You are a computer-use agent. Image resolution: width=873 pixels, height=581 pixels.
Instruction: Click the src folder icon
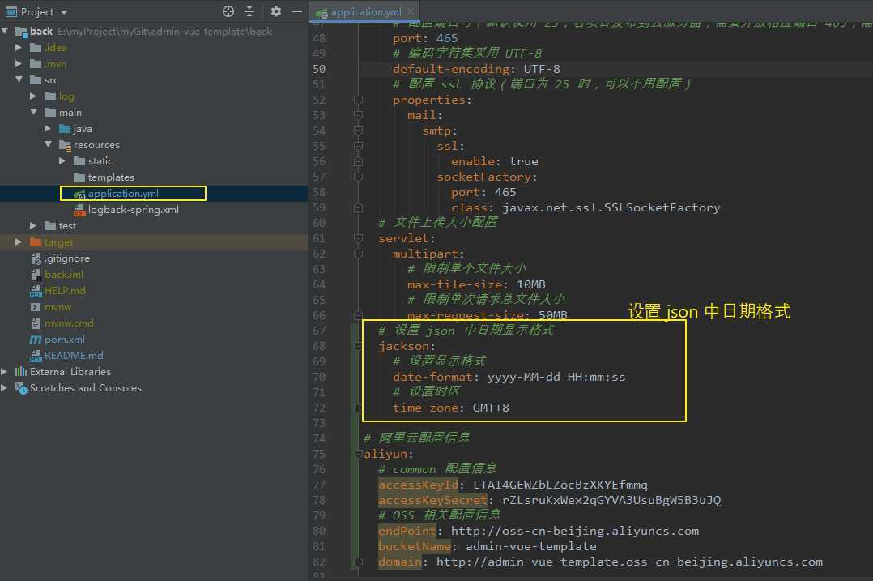click(x=36, y=80)
